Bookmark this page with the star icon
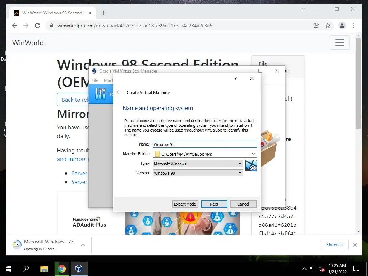The width and height of the screenshot is (368, 276). point(328,26)
